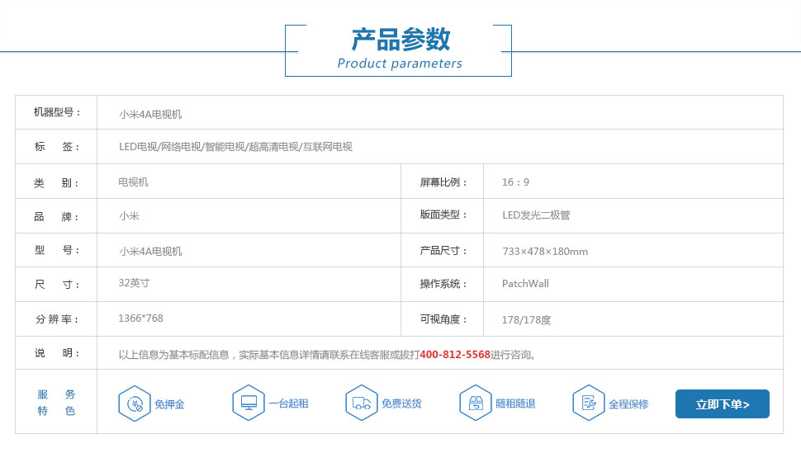The width and height of the screenshot is (801, 453).
Task: Click the 178/178度 value
Action: click(x=526, y=319)
